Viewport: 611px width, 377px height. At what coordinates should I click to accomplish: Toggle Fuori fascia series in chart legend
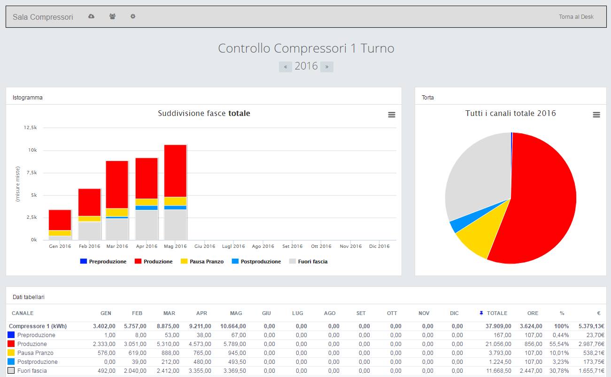tap(309, 262)
